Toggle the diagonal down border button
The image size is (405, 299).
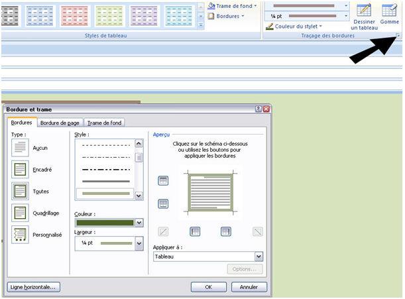pos(257,231)
